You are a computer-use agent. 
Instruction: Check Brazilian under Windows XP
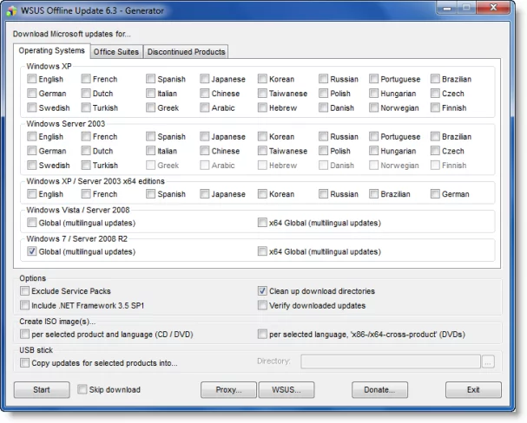pos(435,79)
